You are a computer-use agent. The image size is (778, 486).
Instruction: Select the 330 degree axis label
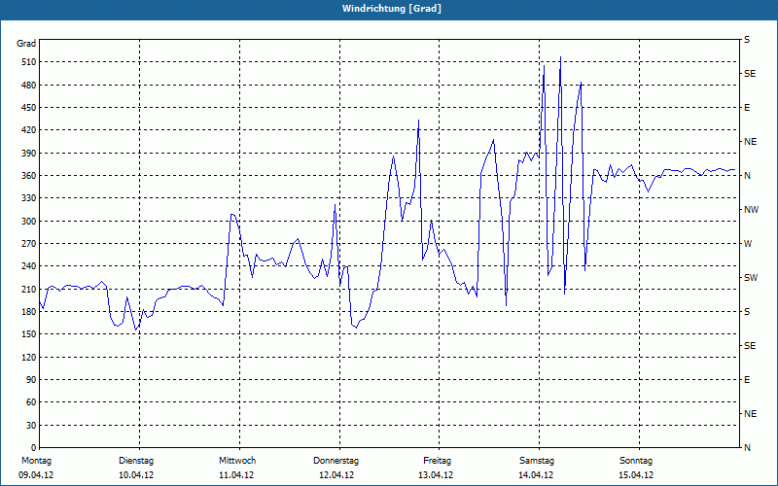tap(28, 198)
